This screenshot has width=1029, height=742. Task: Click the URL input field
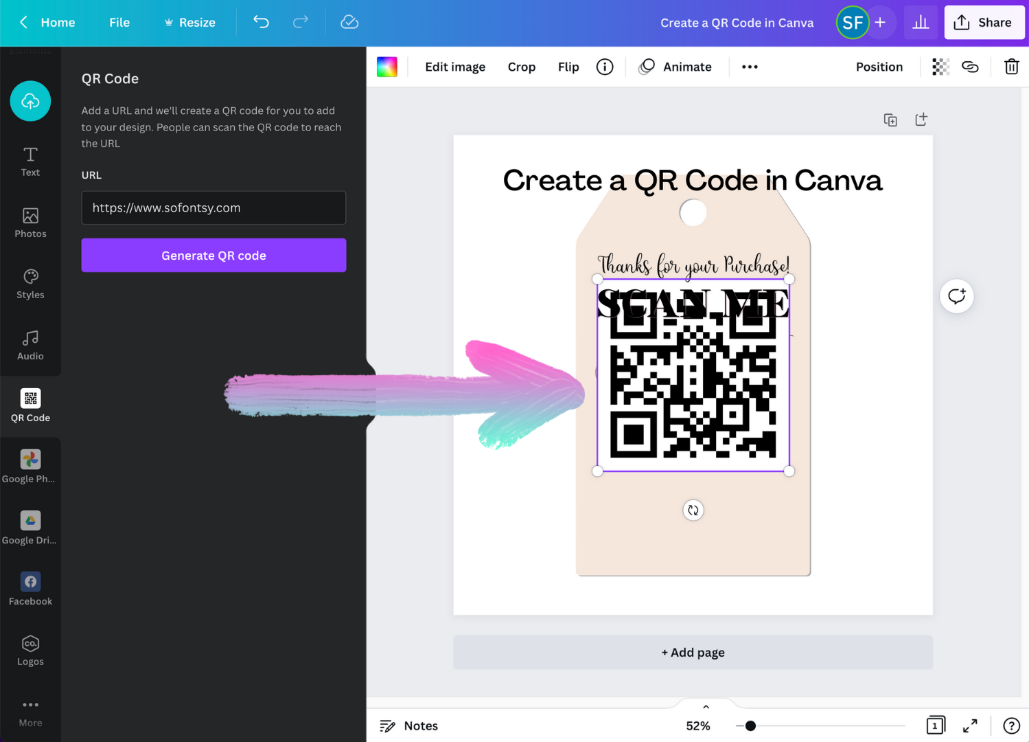tap(213, 207)
